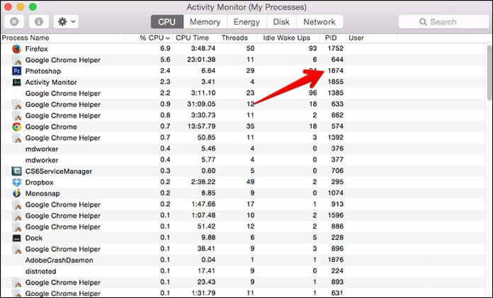
Task: Sort by Process Name column header
Action: click(x=25, y=38)
